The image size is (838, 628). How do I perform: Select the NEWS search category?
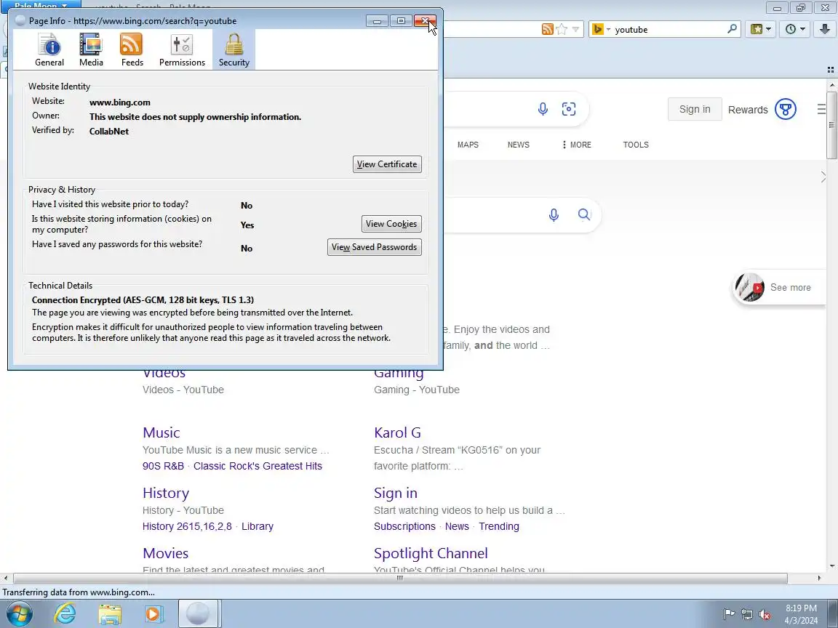(x=519, y=145)
